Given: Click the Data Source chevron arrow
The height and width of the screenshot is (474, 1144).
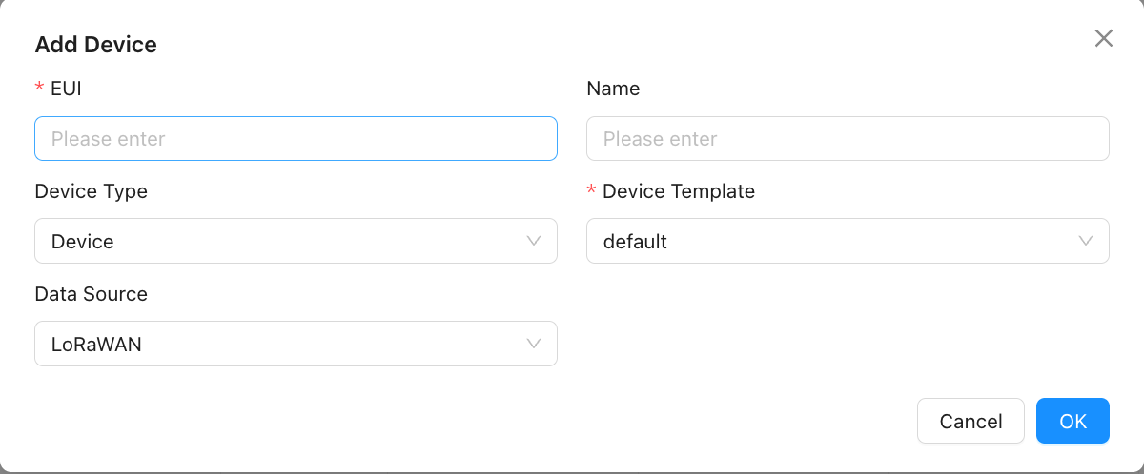Looking at the screenshot, I should 534,344.
